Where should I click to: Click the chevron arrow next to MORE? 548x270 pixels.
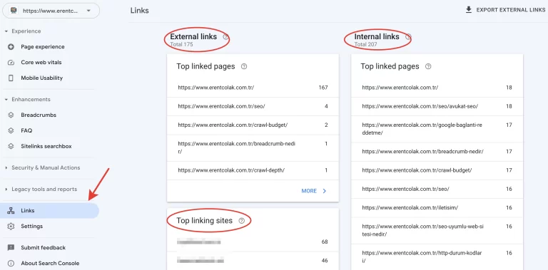click(x=325, y=191)
